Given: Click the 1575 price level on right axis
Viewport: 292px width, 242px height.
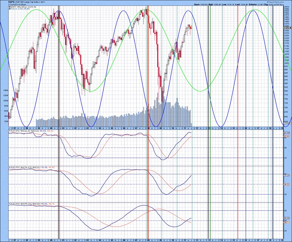Looking at the screenshot, I should click(x=287, y=7).
